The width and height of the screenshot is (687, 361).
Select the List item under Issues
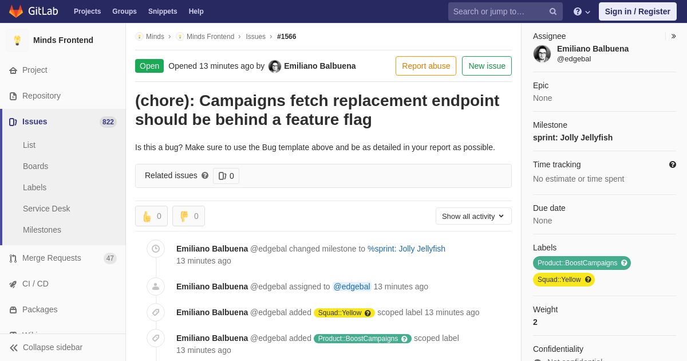tap(29, 145)
